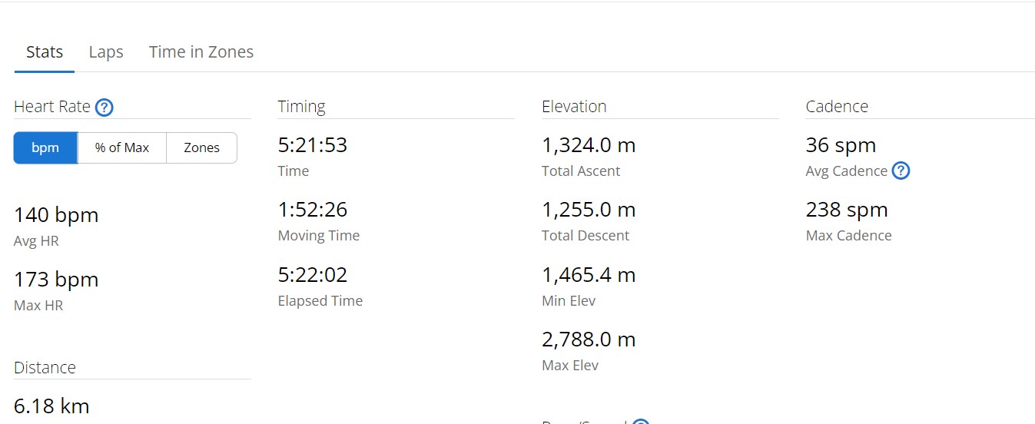Click the 1,255.0 m Total Descent value

point(589,210)
